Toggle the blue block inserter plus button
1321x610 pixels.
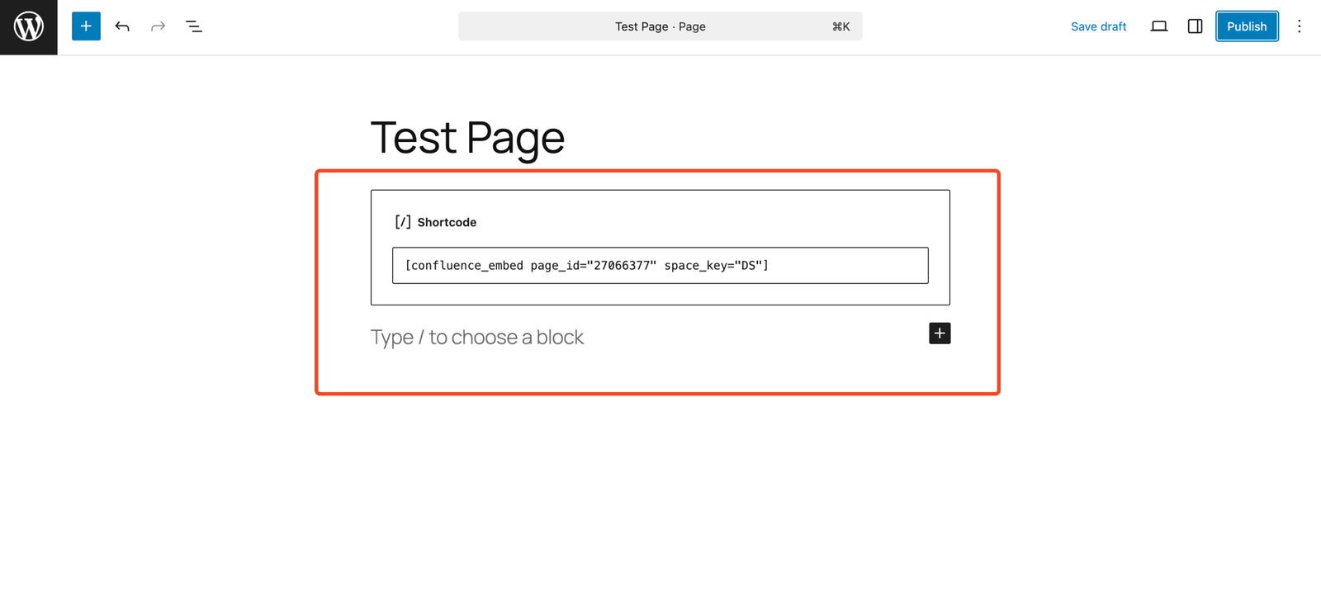tap(86, 26)
